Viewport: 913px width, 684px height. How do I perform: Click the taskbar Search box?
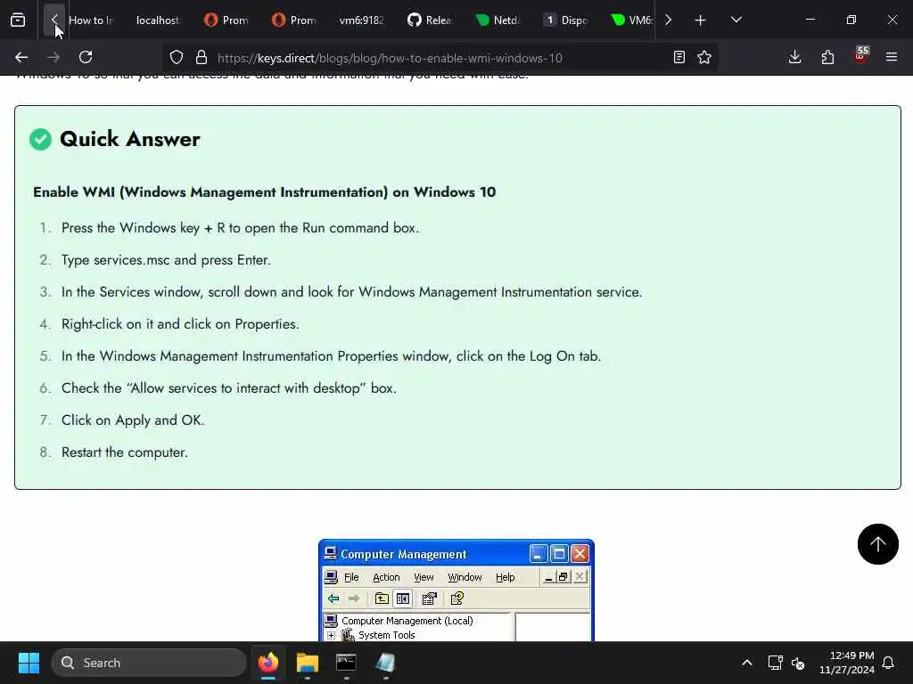pyautogui.click(x=149, y=663)
